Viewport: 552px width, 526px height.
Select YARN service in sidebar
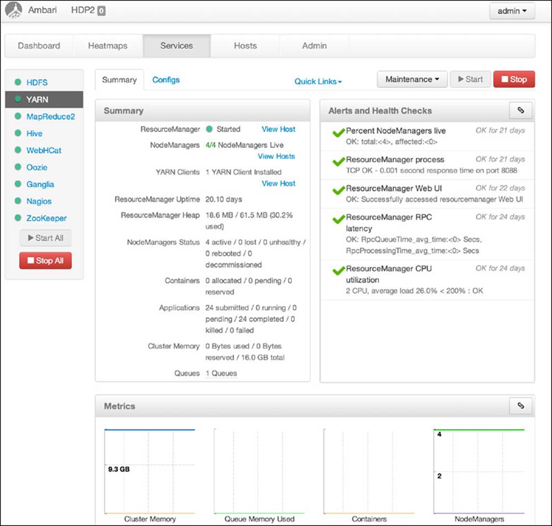pos(44,99)
